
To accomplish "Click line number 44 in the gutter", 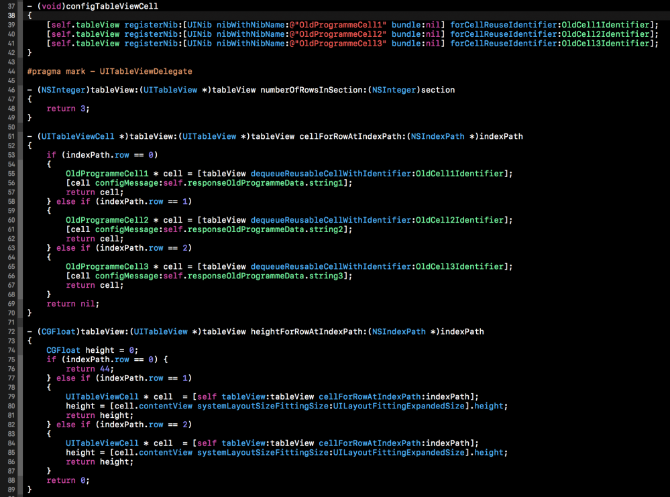I will [11, 71].
